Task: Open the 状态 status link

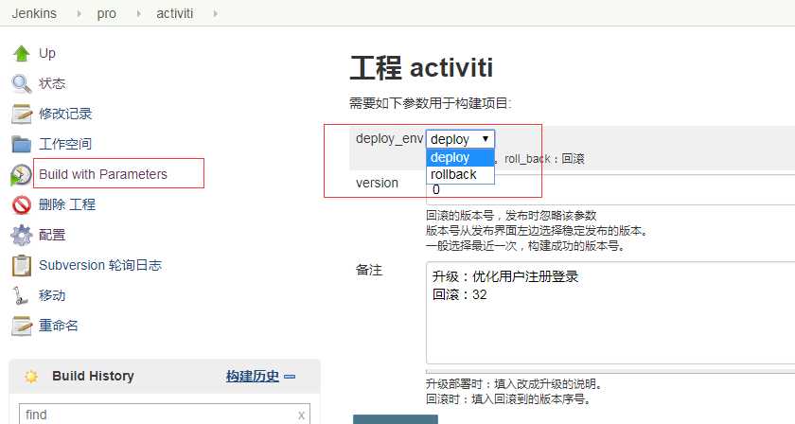Action: tap(52, 83)
